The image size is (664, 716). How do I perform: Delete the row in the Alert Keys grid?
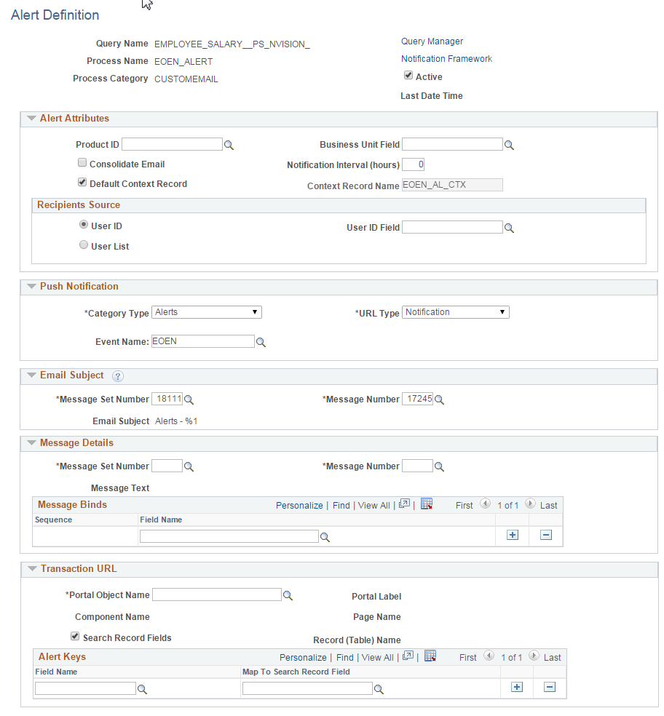tap(549, 687)
